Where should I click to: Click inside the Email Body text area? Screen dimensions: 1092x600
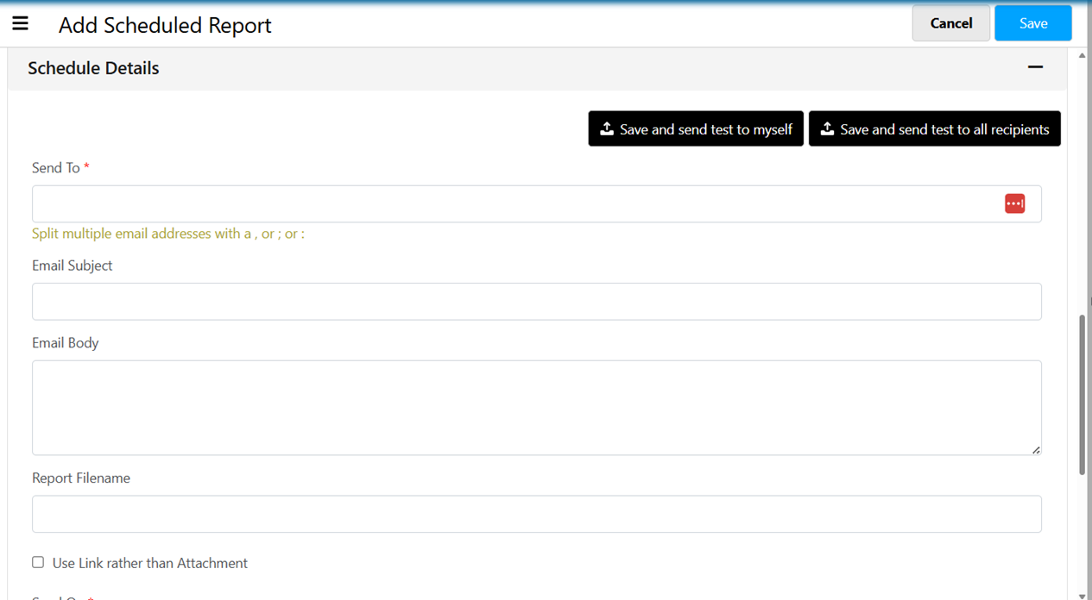[536, 407]
